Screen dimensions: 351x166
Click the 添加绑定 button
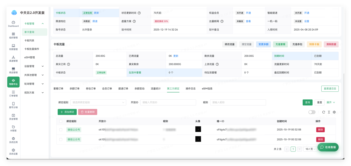(x=67, y=112)
